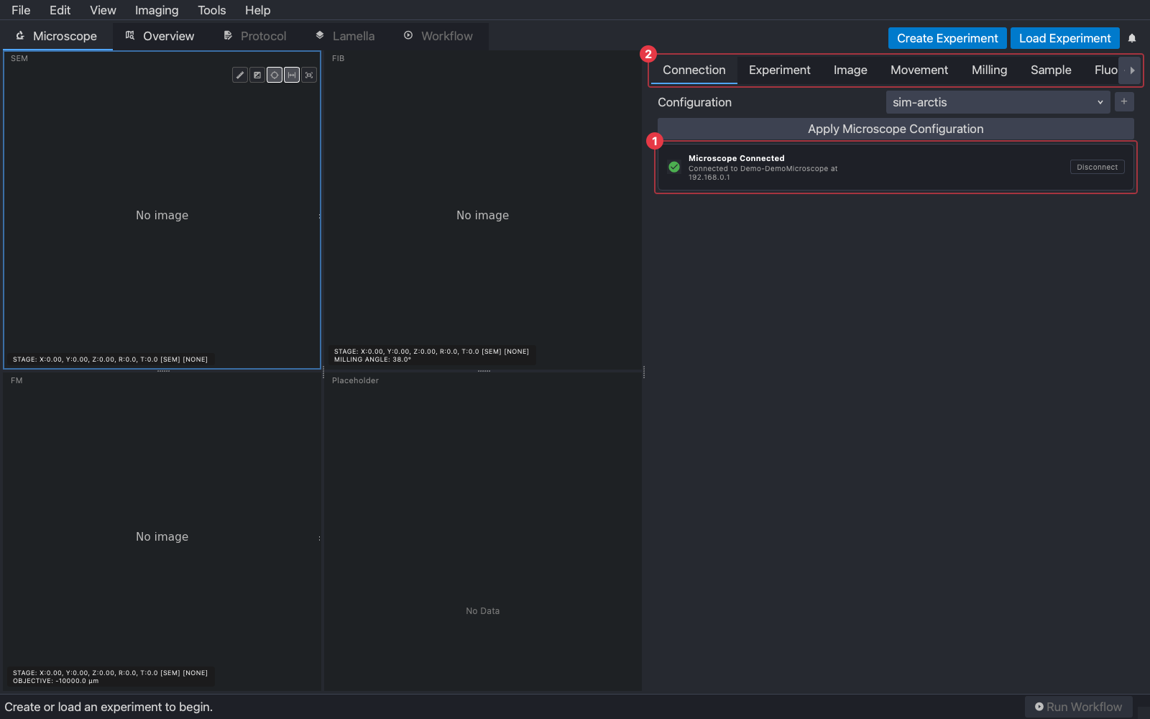Switch to the Overview tab

coord(160,36)
